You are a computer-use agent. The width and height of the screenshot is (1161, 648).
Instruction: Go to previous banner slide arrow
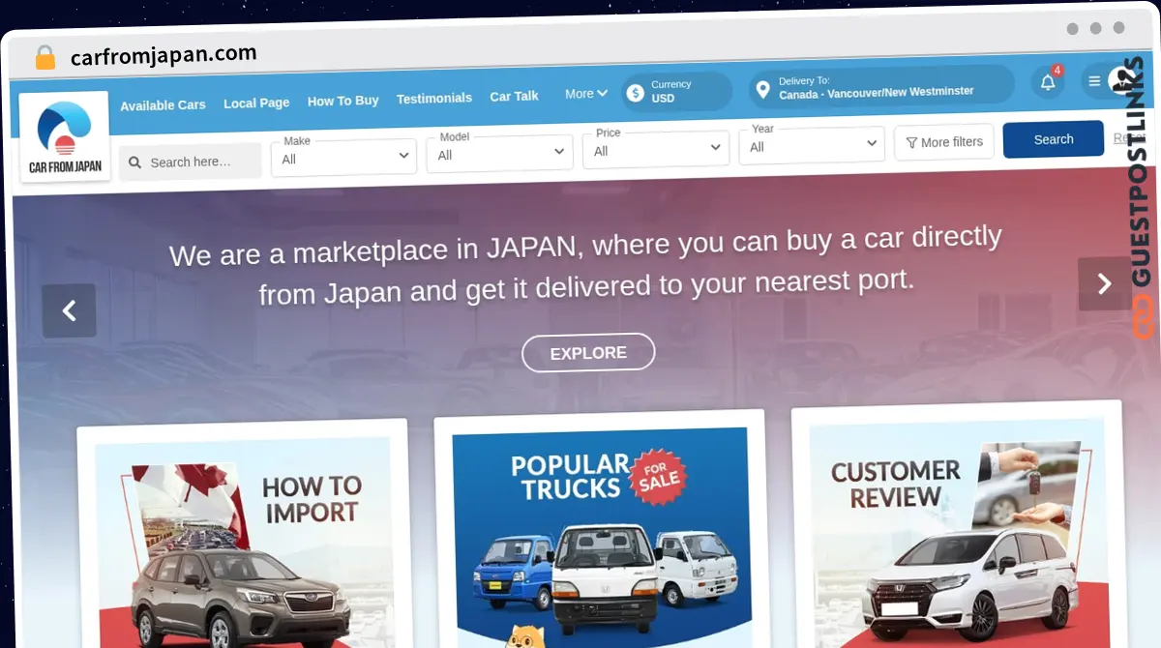[x=69, y=310]
